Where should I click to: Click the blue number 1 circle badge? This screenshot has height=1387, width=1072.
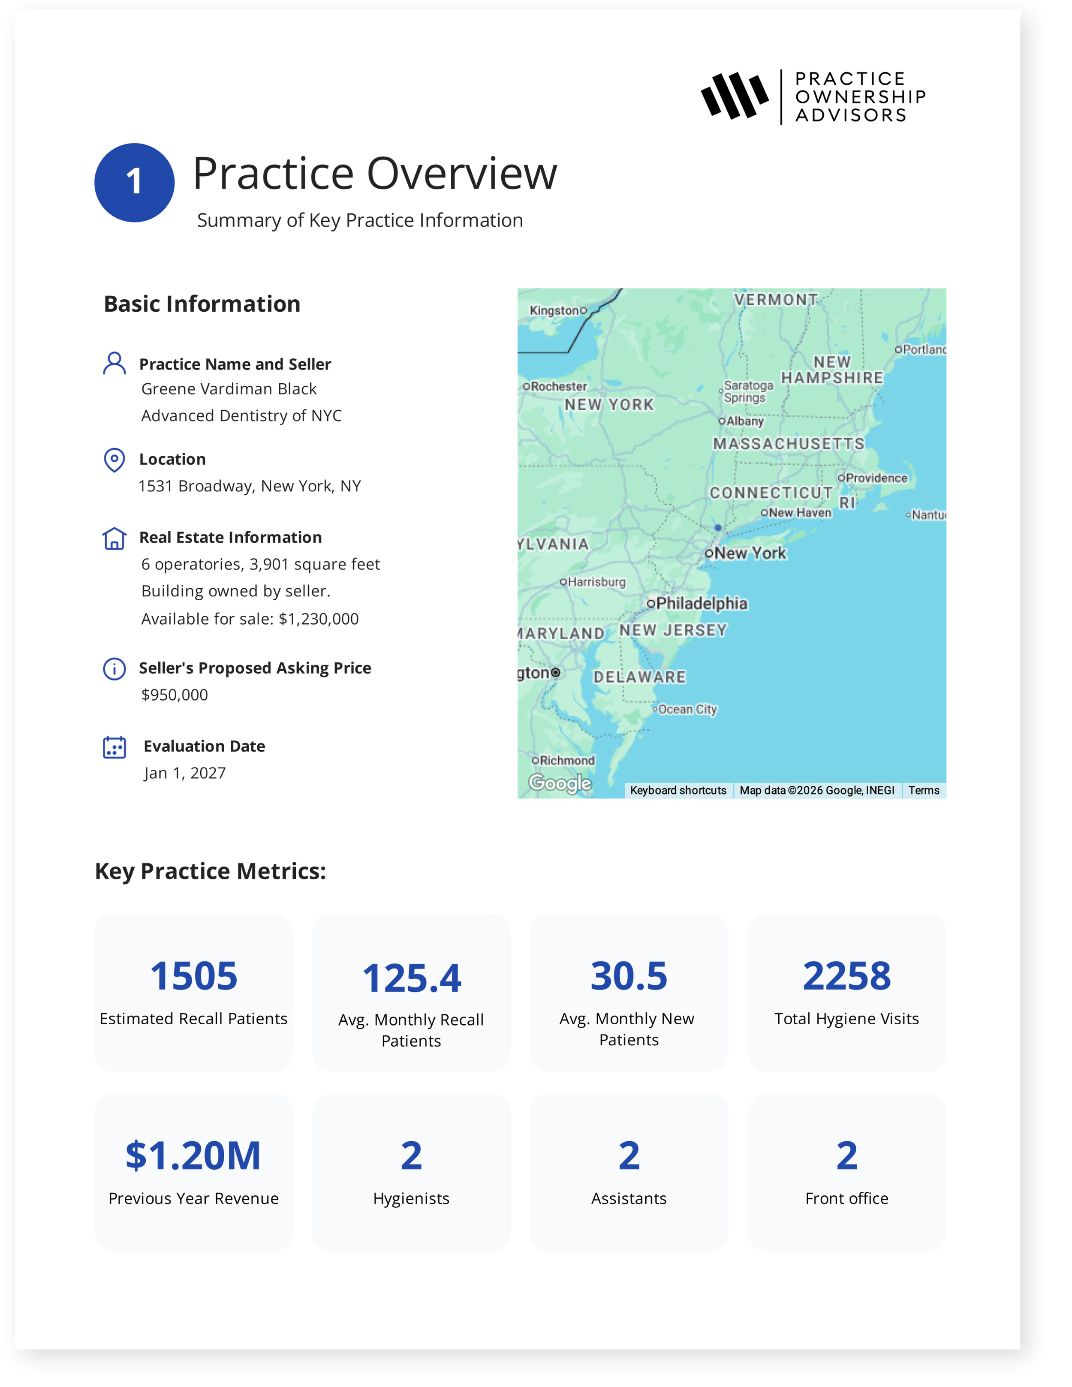point(134,182)
